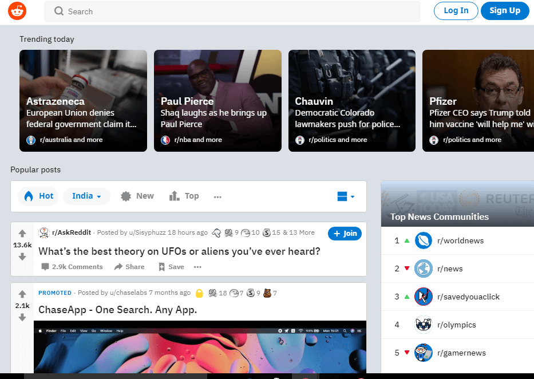534x379 pixels.
Task: Switch to the Hot sort tab
Action: [38, 196]
